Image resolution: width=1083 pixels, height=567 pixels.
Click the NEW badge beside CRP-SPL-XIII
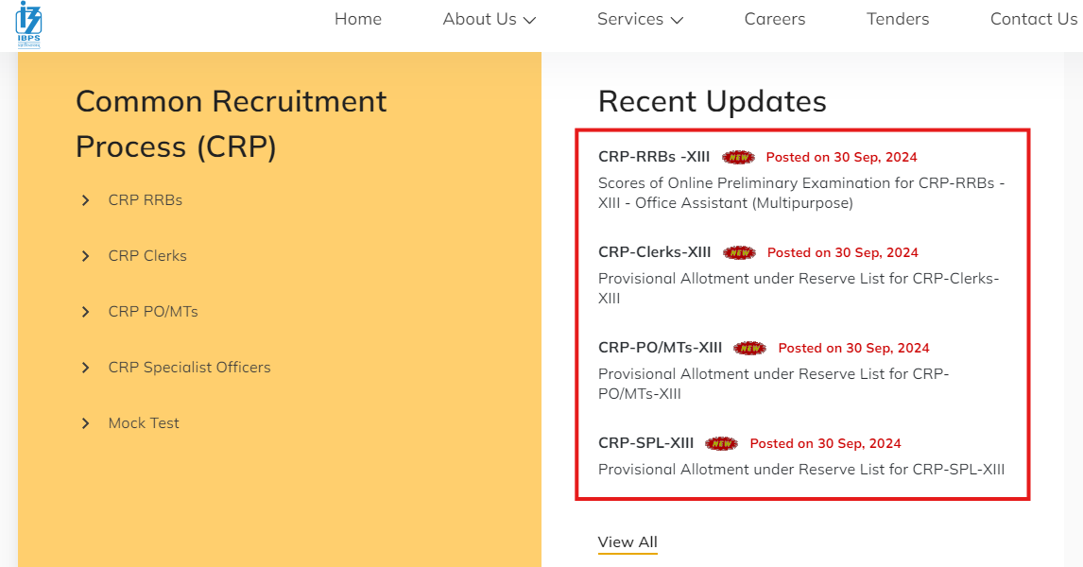pos(721,443)
